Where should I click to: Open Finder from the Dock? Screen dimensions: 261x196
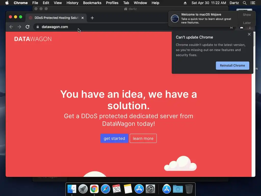[72, 189]
